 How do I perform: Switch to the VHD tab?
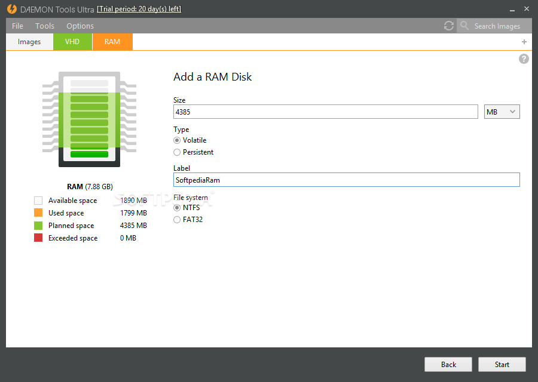[72, 42]
